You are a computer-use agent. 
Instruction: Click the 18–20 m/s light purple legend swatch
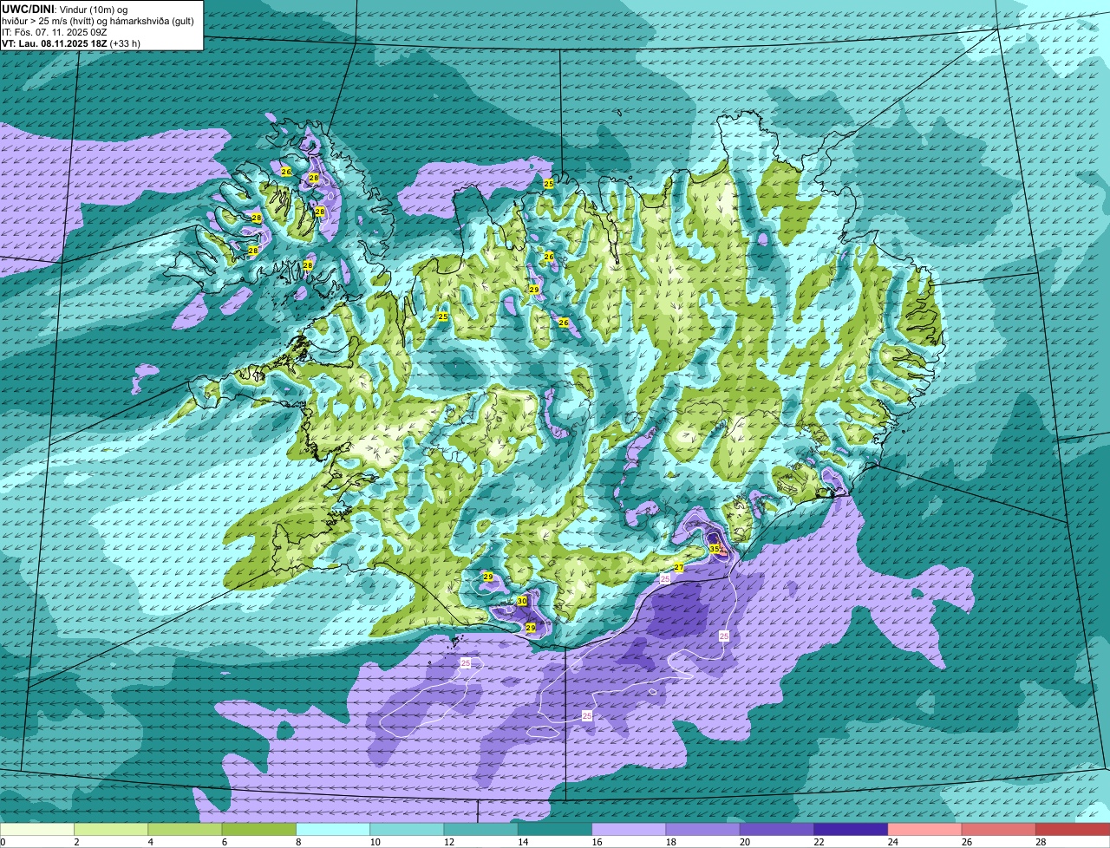point(703,830)
